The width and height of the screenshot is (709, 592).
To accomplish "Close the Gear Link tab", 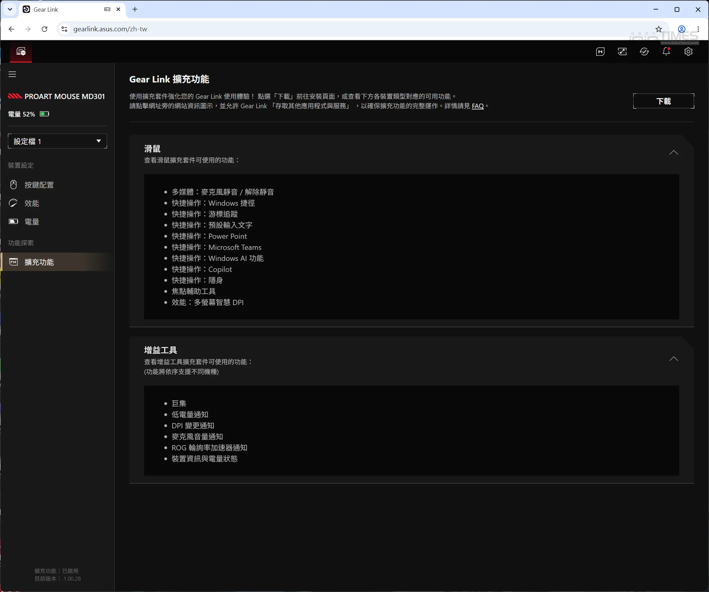I will click(x=118, y=10).
